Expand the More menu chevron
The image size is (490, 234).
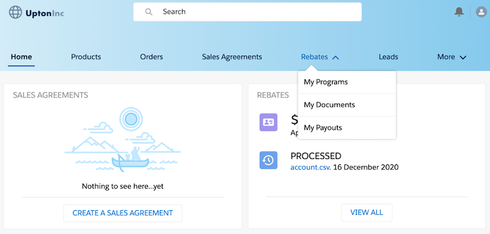pyautogui.click(x=463, y=57)
